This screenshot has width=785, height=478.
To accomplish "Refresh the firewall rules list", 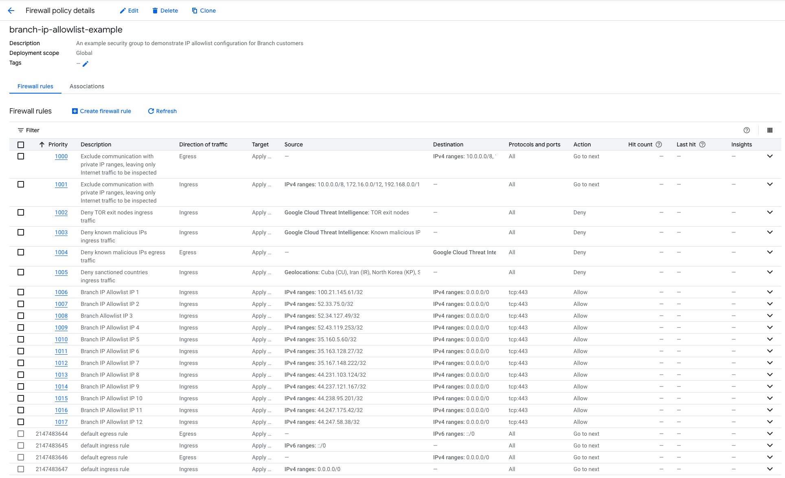I will (162, 111).
